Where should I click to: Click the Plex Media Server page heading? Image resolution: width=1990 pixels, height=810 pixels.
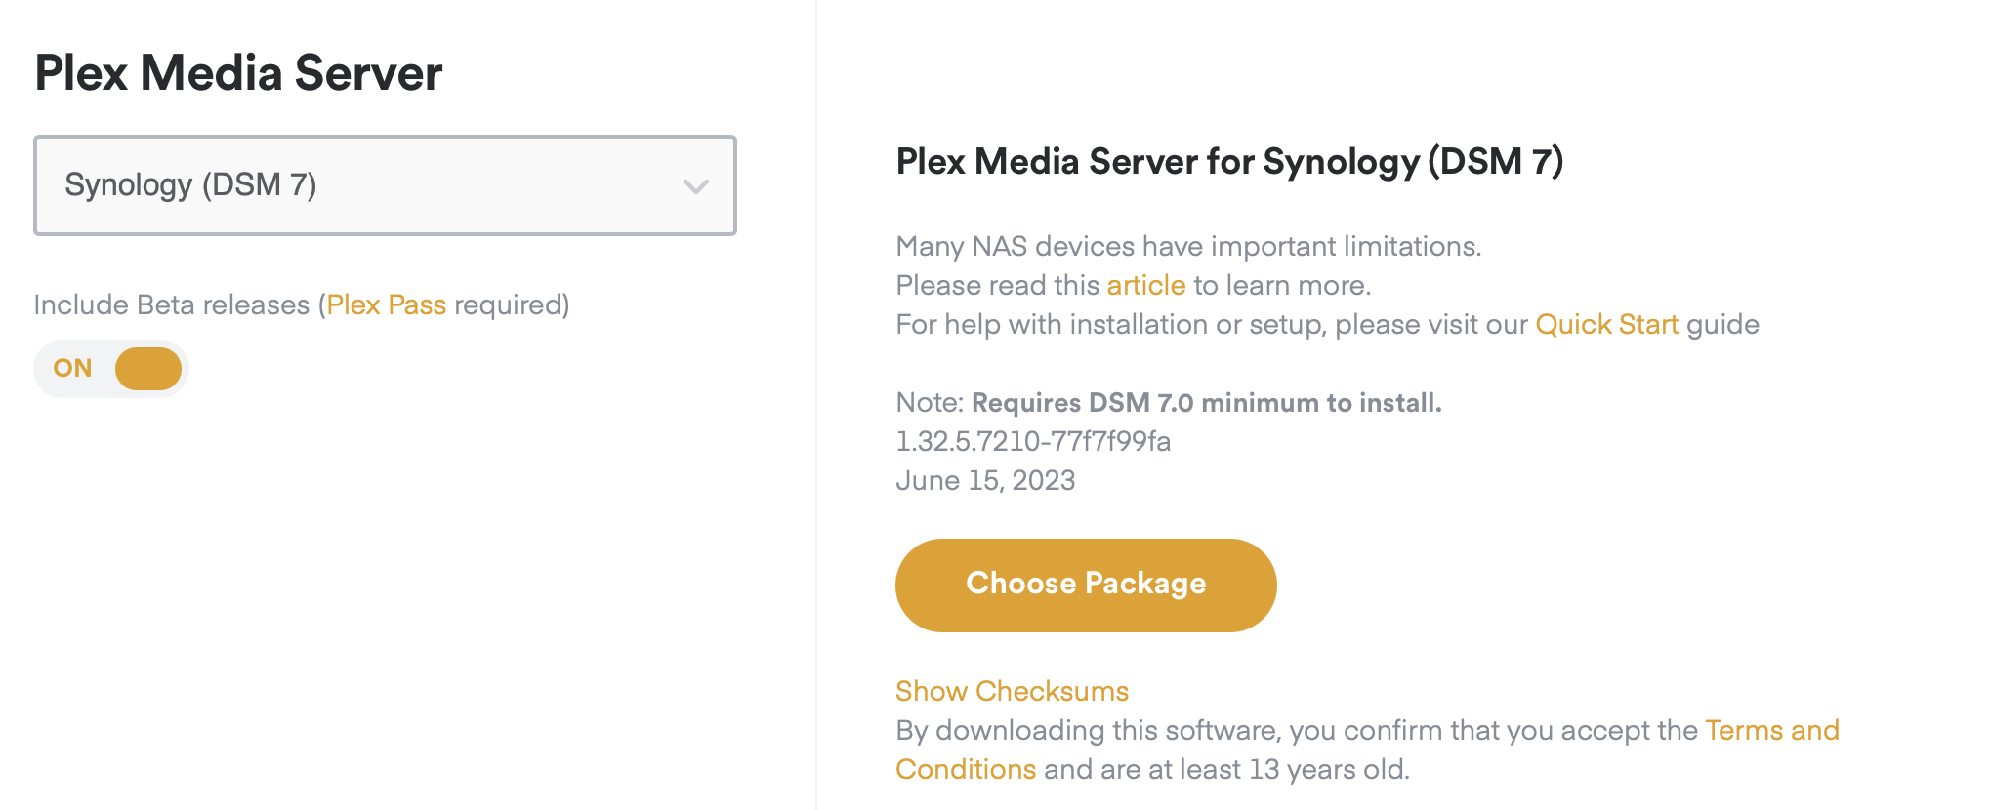238,73
